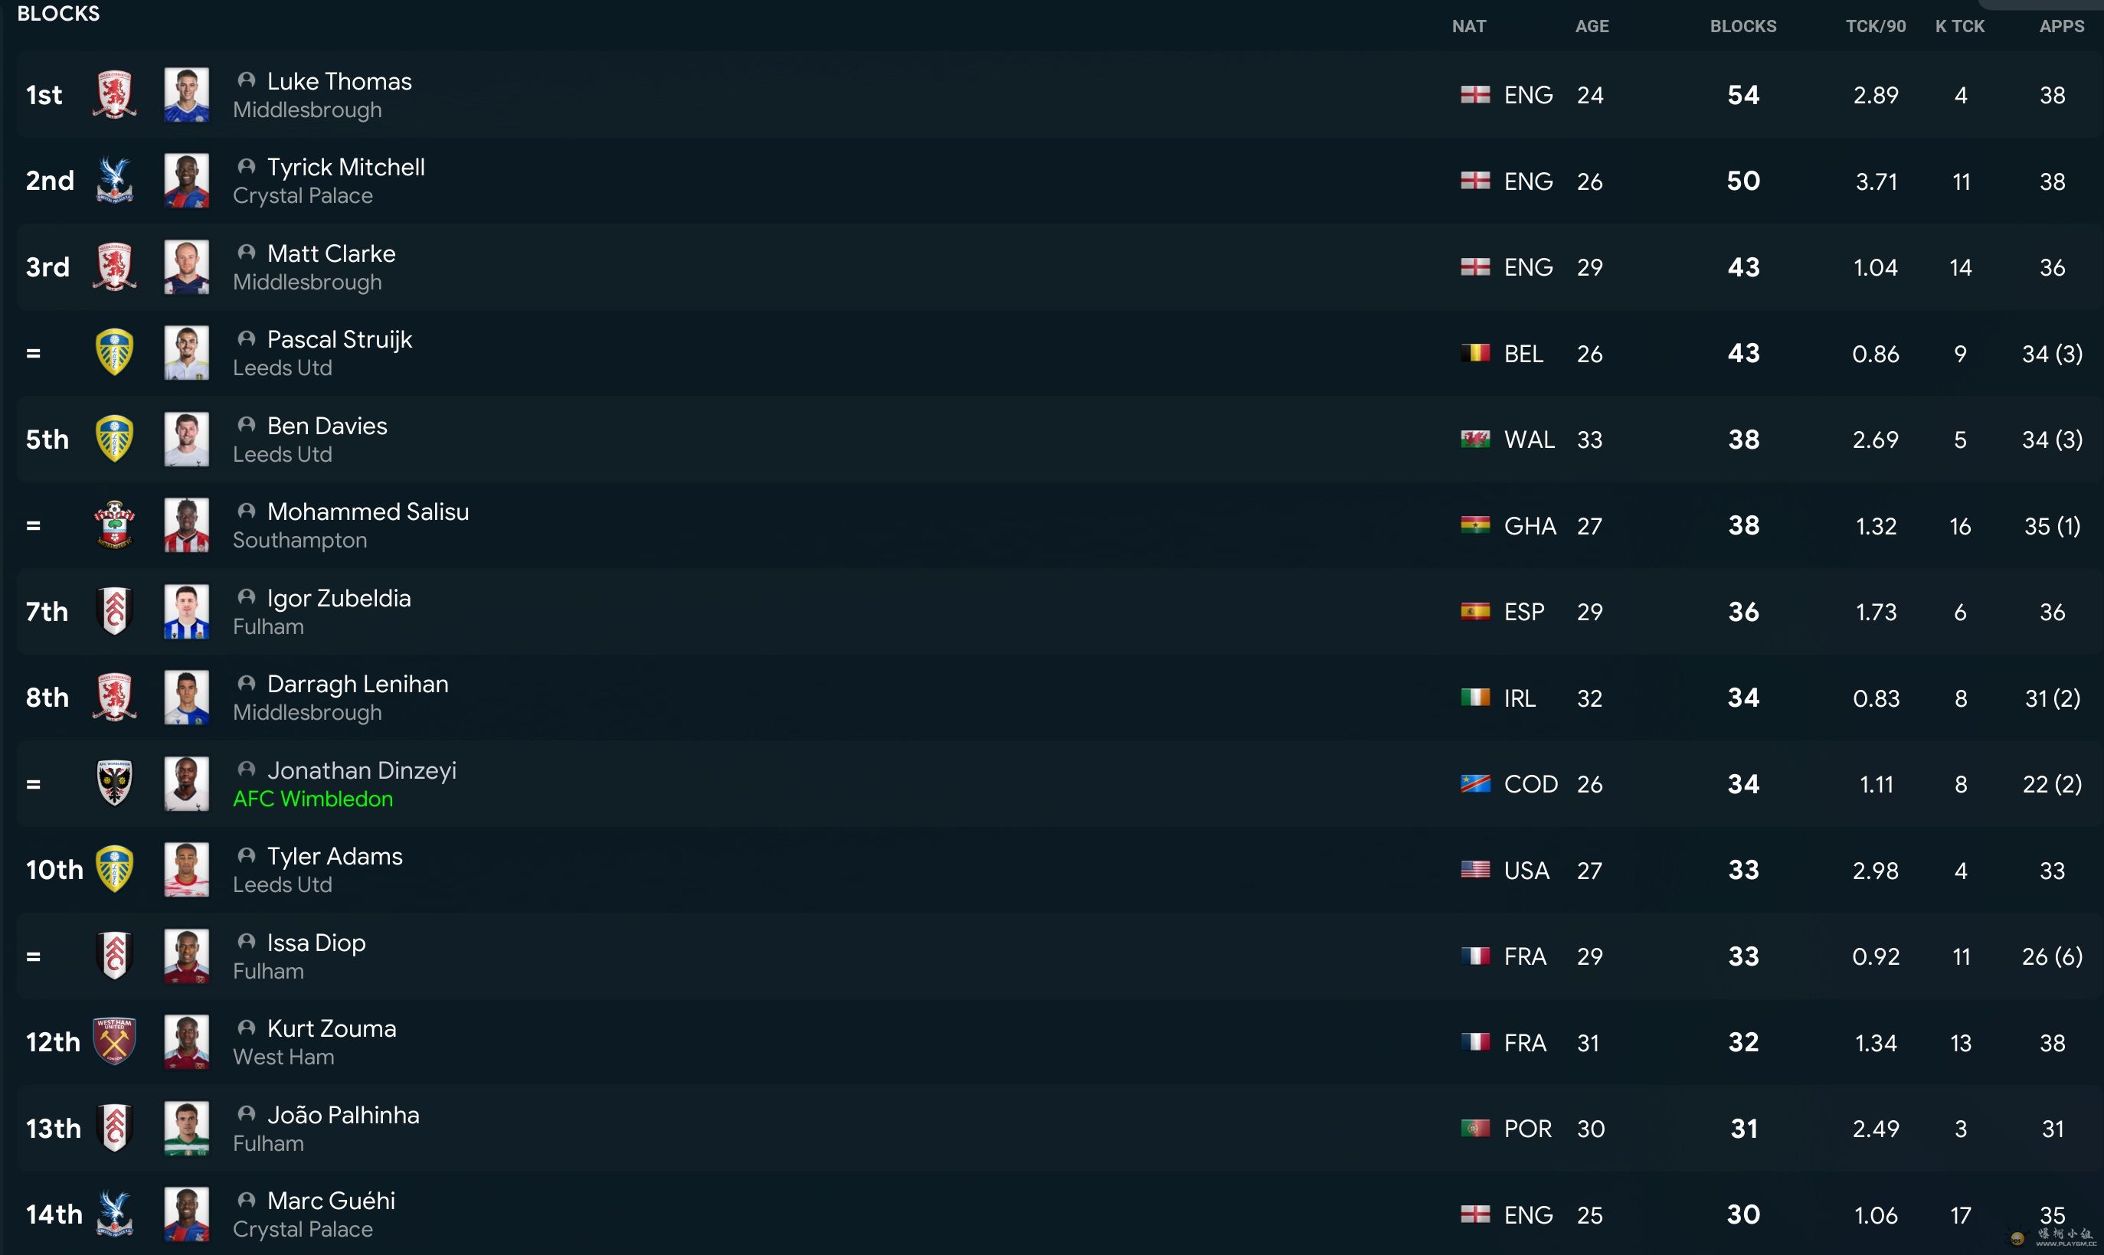Click Marc Guéhi's player portrait

[186, 1214]
